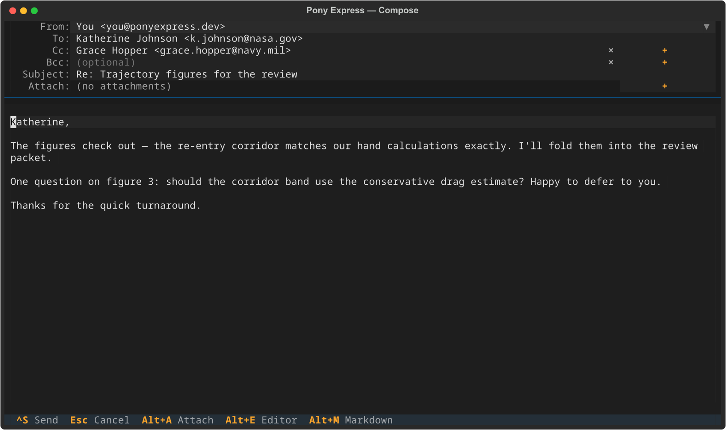Click the optional Bcc field
726x430 pixels.
click(105, 63)
